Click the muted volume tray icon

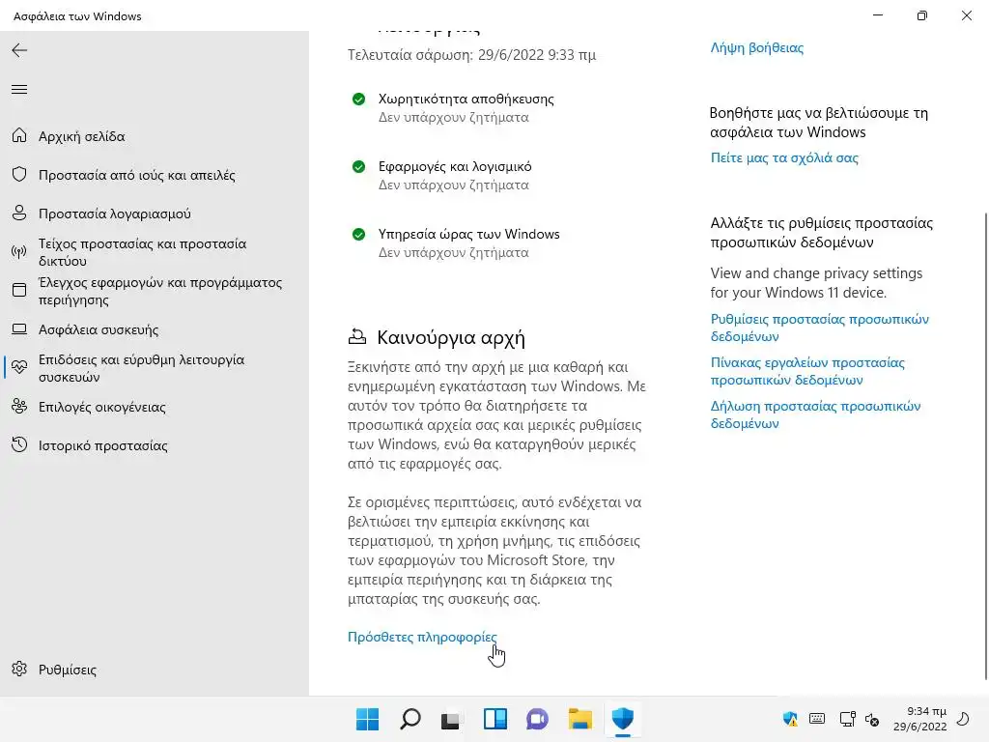pyautogui.click(x=872, y=719)
